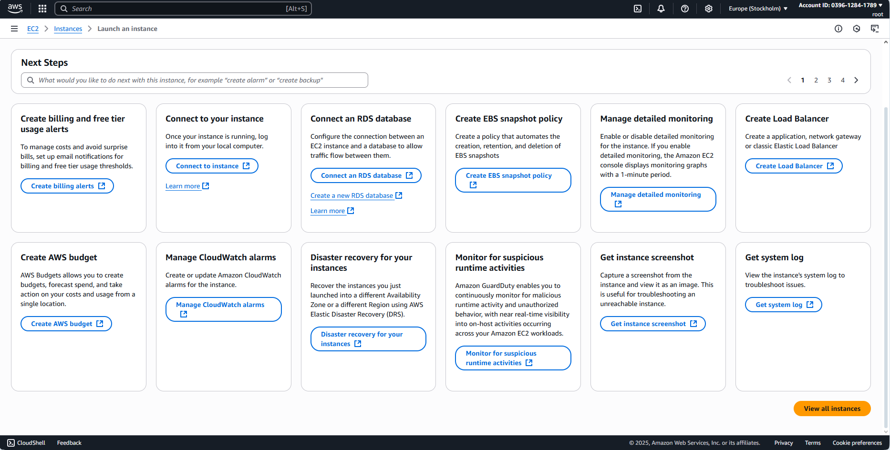Select page 4 of Next Steps
This screenshot has height=450, width=890.
pos(843,80)
